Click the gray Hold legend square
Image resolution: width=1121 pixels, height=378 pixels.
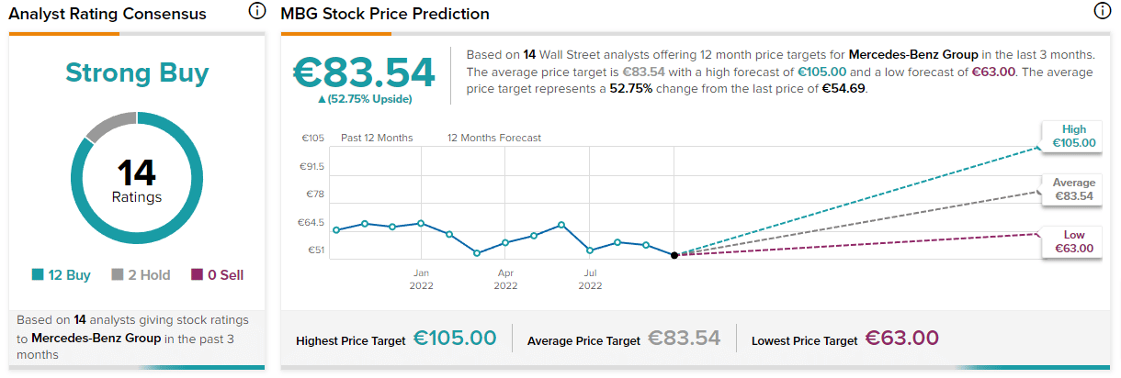tap(117, 274)
